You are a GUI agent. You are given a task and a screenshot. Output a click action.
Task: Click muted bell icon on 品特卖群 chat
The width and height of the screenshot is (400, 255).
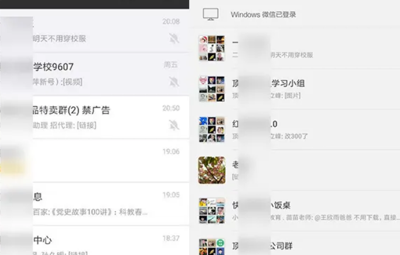coord(174,125)
